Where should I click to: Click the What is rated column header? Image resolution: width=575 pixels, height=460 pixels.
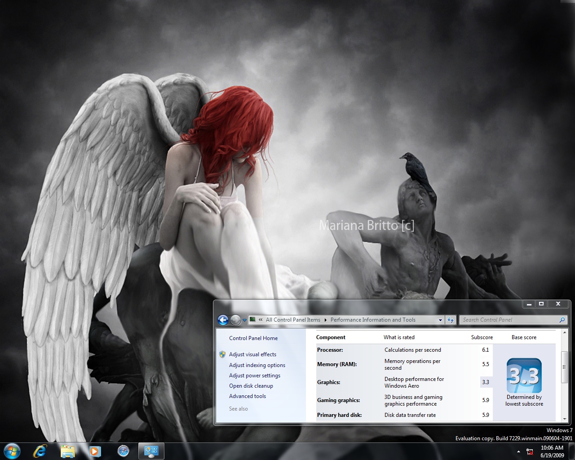click(399, 337)
